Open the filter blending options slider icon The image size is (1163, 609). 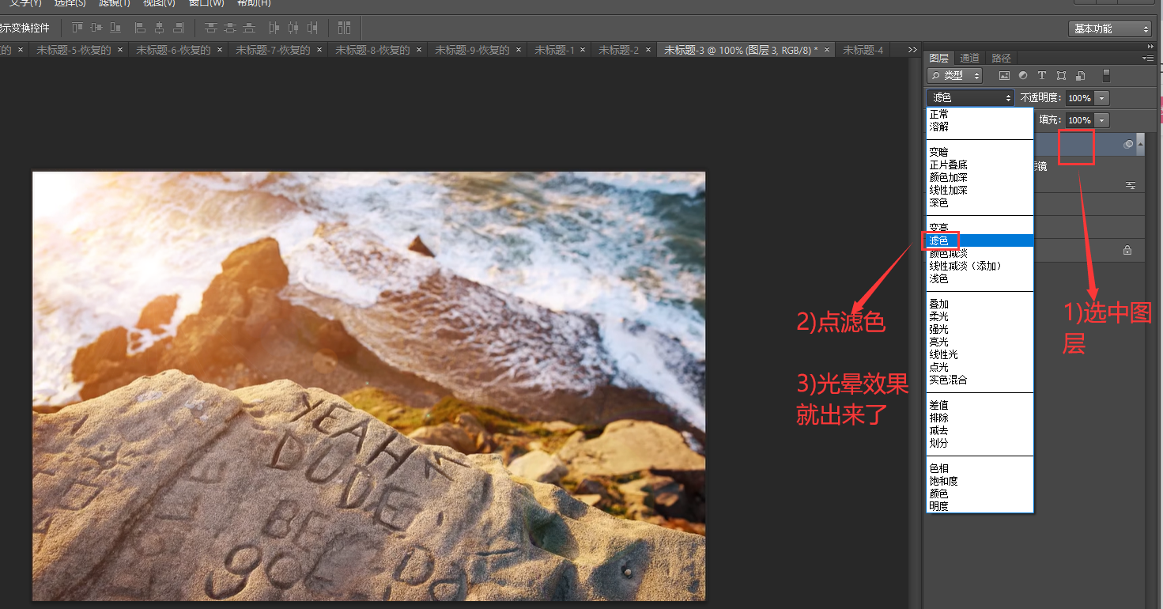(x=1131, y=185)
